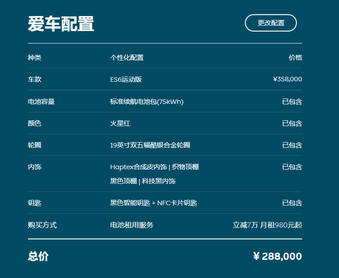Select the 总价 label
This screenshot has width=339, height=278.
tap(38, 256)
